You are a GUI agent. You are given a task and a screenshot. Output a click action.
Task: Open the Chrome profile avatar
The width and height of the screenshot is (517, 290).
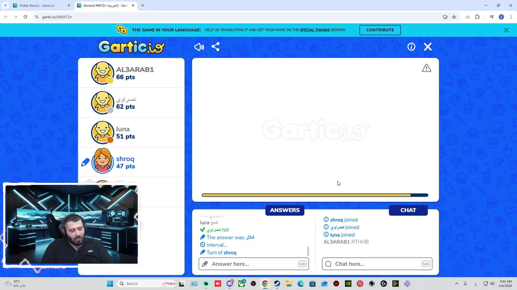(501, 17)
